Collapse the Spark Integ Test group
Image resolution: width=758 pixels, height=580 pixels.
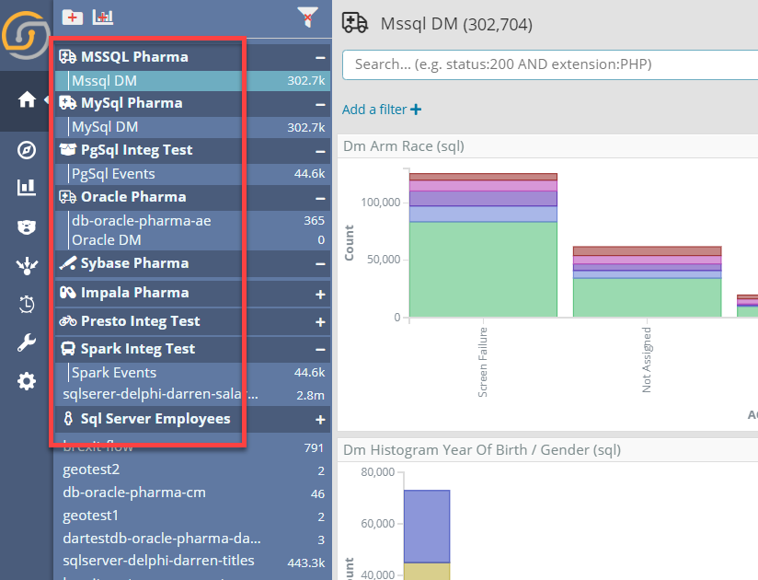tap(320, 350)
